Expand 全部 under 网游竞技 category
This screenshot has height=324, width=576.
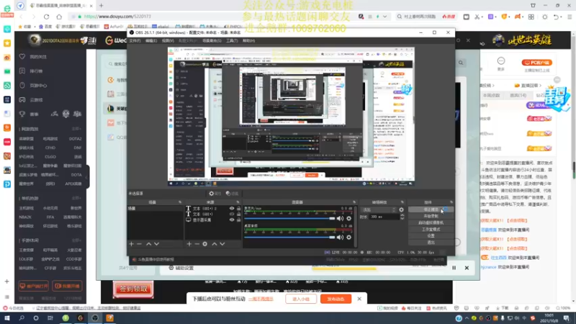76,129
